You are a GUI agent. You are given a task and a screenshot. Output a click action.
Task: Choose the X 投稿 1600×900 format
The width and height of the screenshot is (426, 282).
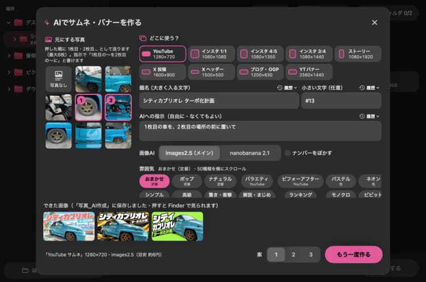click(162, 72)
